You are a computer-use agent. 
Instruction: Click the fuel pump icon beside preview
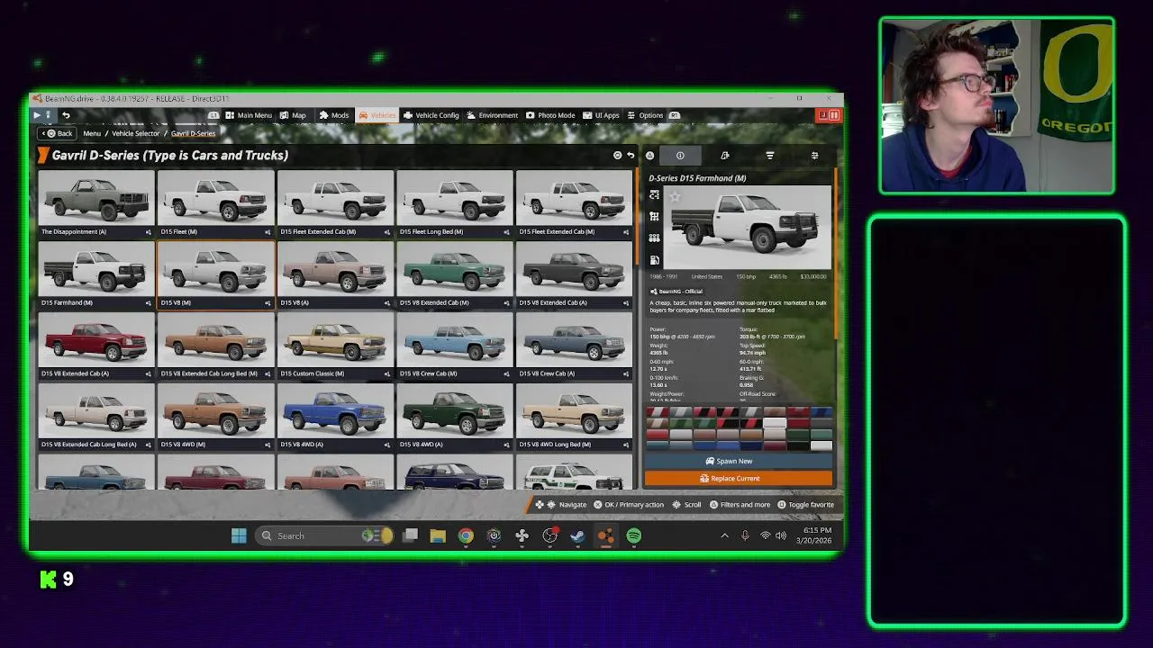click(654, 260)
